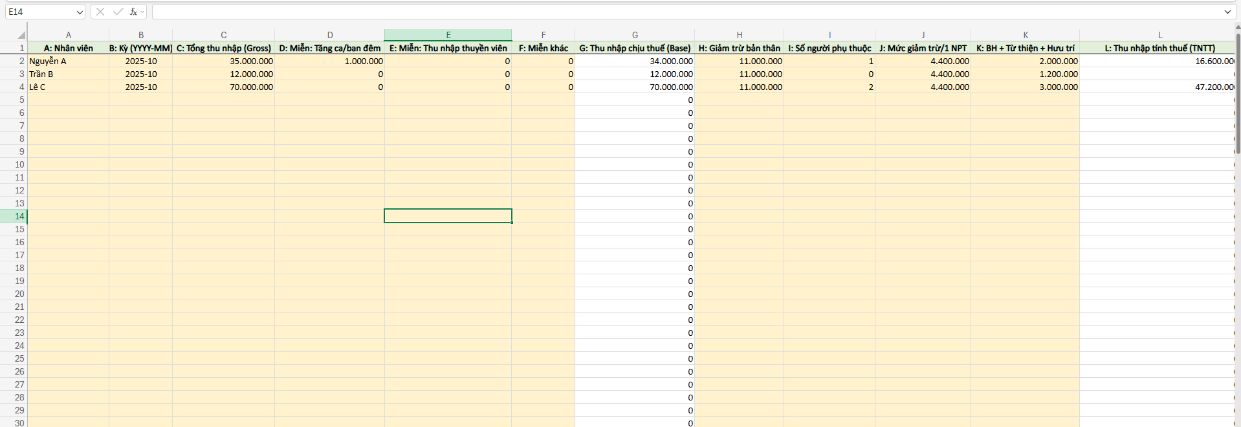Click the Enter checkmark icon in formula bar
Screen dimensions: 1241x427
tap(118, 12)
